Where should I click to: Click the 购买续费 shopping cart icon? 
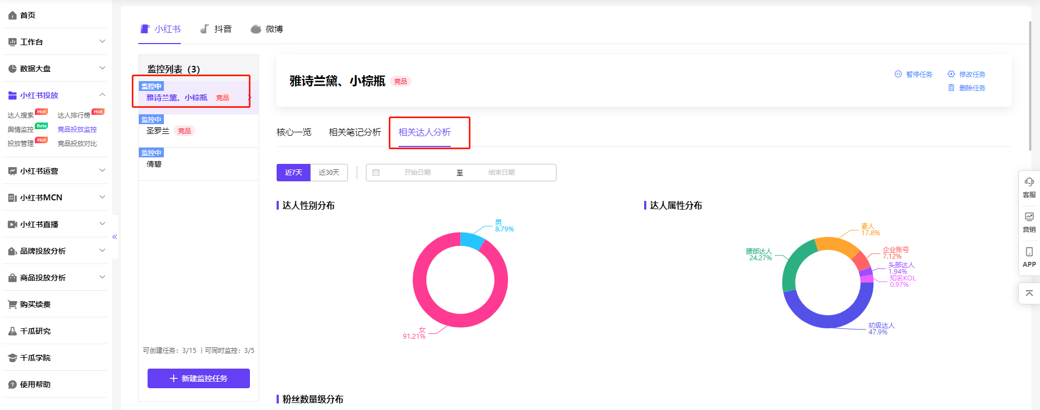(x=13, y=304)
